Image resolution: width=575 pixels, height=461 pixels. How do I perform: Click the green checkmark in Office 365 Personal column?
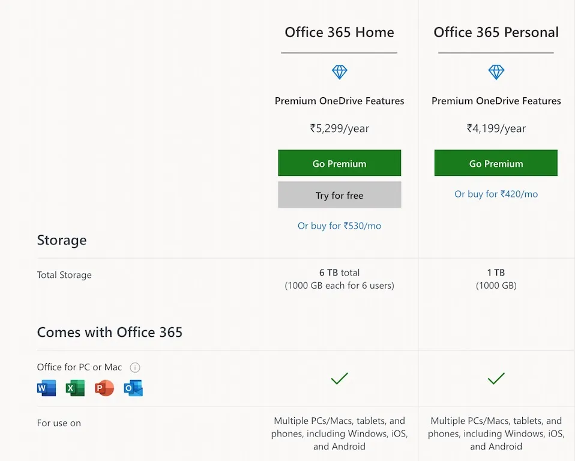point(496,379)
